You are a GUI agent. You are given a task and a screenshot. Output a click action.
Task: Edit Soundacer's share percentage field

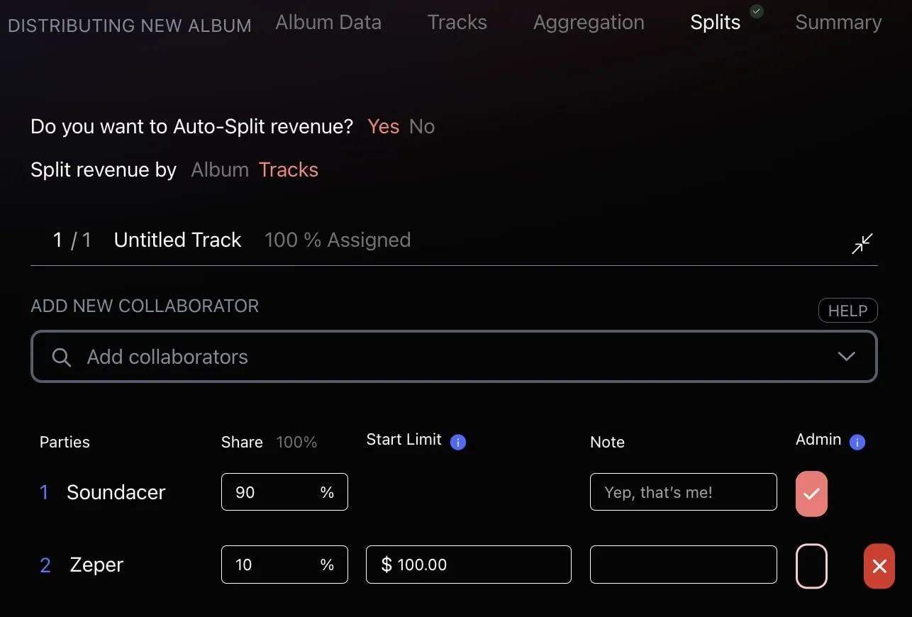click(284, 492)
